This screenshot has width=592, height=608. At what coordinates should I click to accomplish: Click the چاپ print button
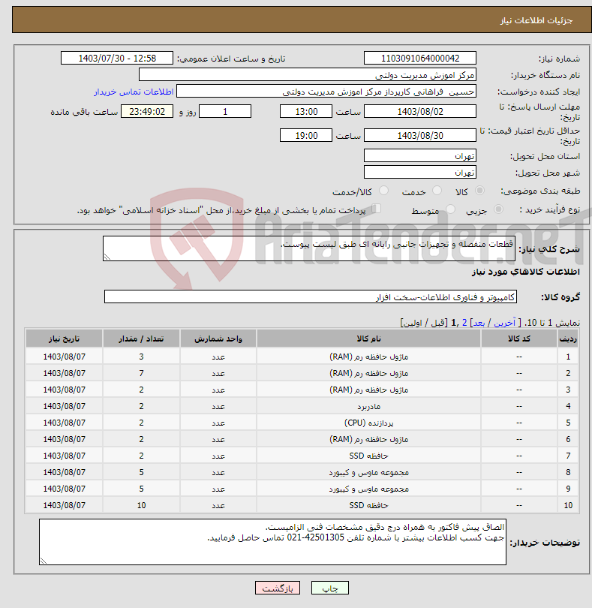point(329,588)
